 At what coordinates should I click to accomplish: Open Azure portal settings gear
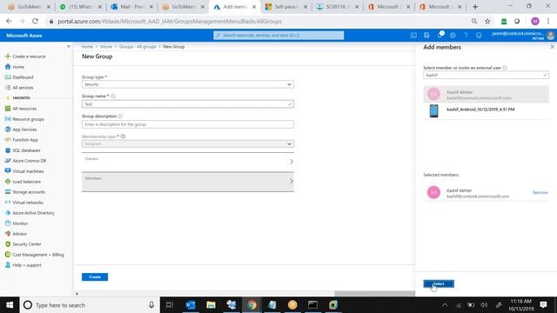pyautogui.click(x=453, y=36)
